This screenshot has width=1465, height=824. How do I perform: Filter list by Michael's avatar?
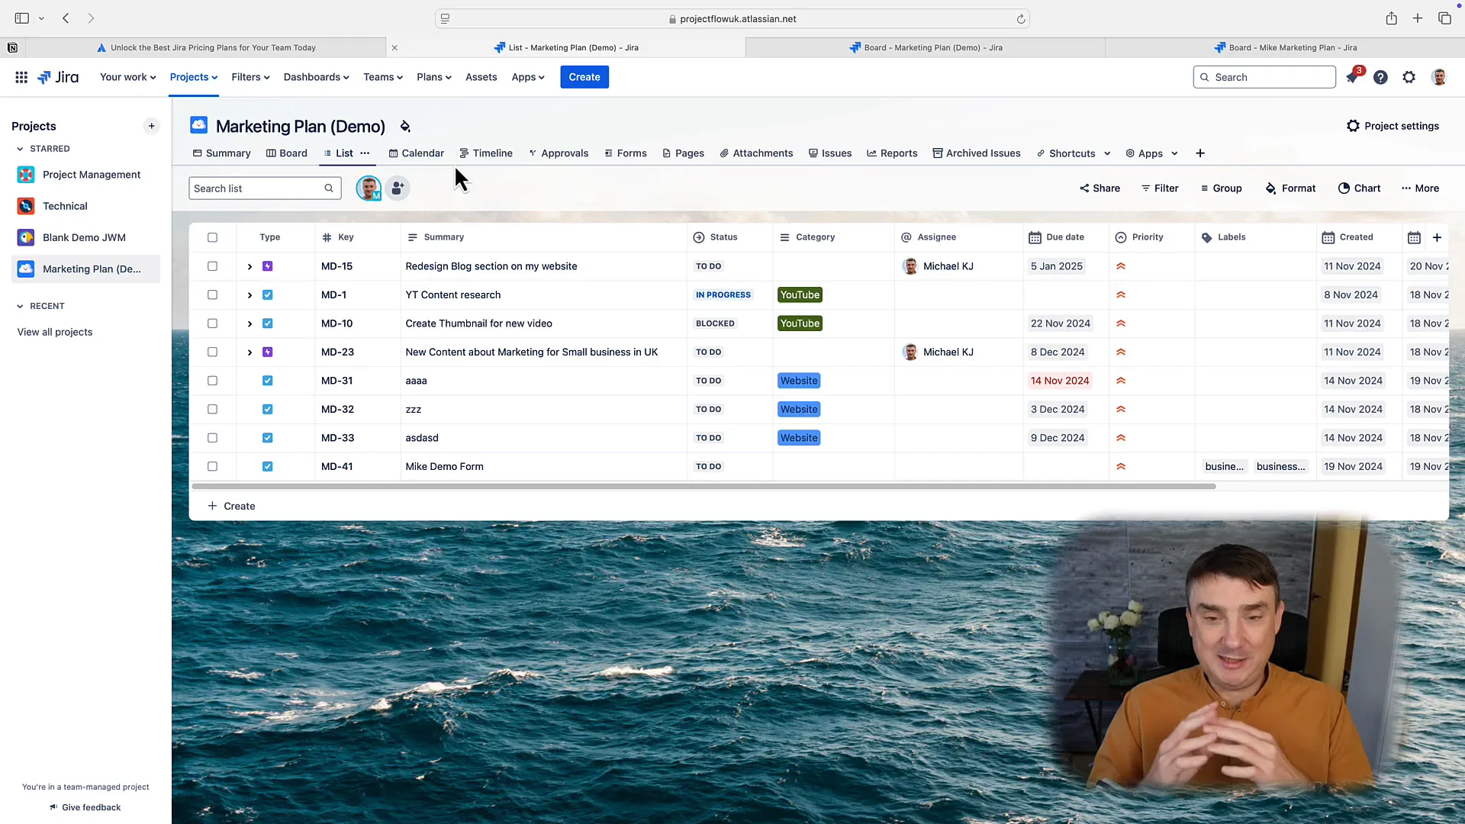[x=369, y=188]
